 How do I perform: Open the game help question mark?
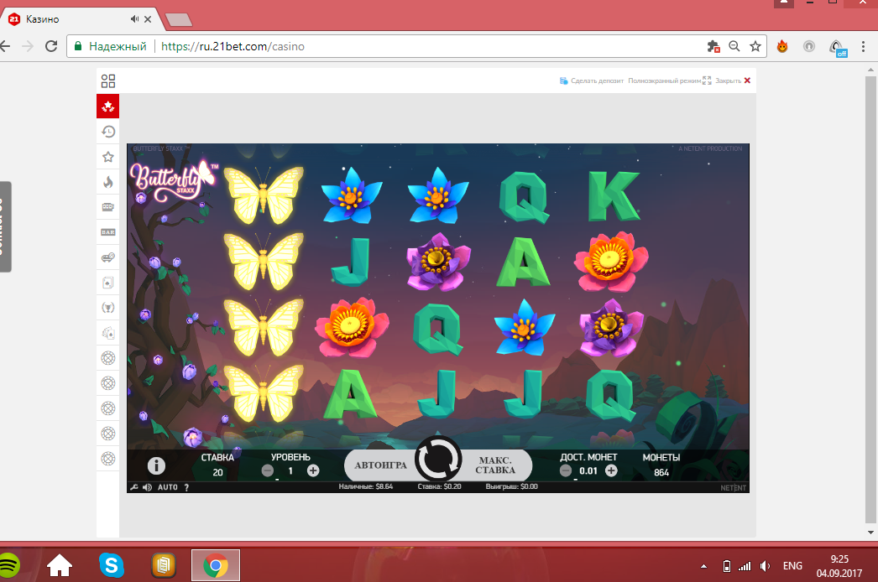coord(186,487)
